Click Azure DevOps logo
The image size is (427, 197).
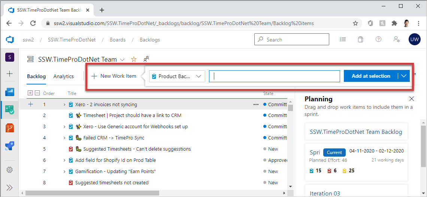10,40
